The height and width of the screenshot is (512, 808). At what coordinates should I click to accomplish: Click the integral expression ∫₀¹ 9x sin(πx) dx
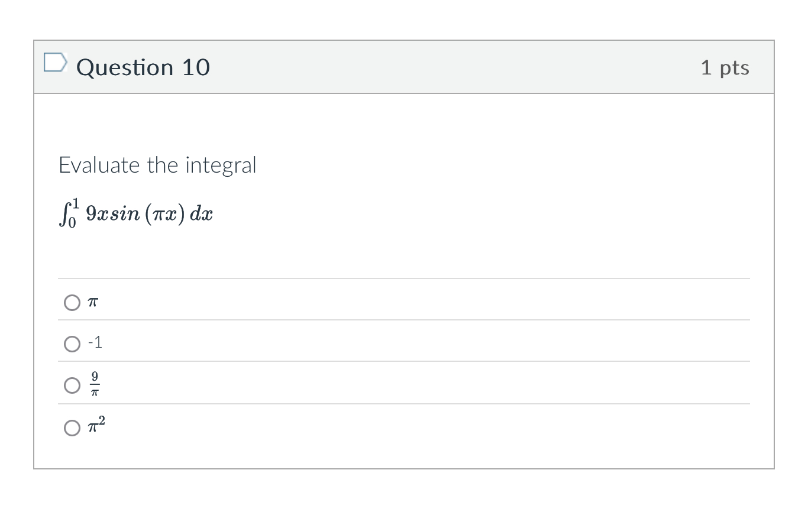point(135,213)
